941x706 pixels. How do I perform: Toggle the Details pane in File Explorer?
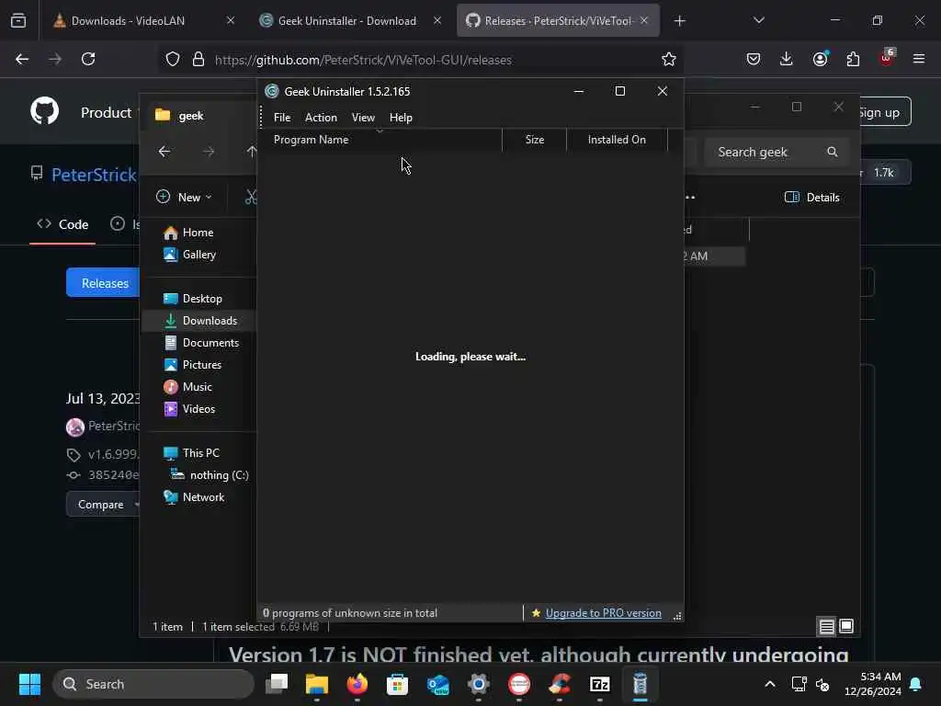812,198
